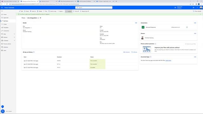
Task: Expand the AI Builder section chevron
Action: tap(14, 41)
